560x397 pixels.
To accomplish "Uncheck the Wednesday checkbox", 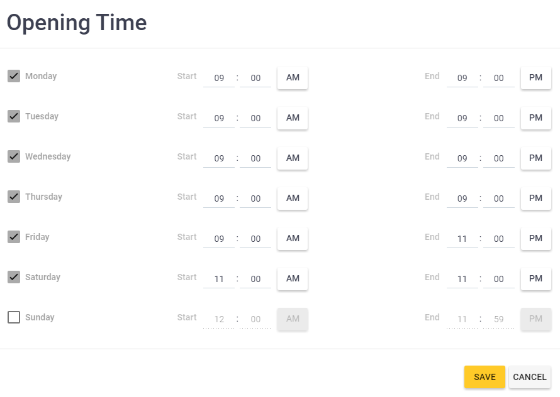I will pos(13,156).
